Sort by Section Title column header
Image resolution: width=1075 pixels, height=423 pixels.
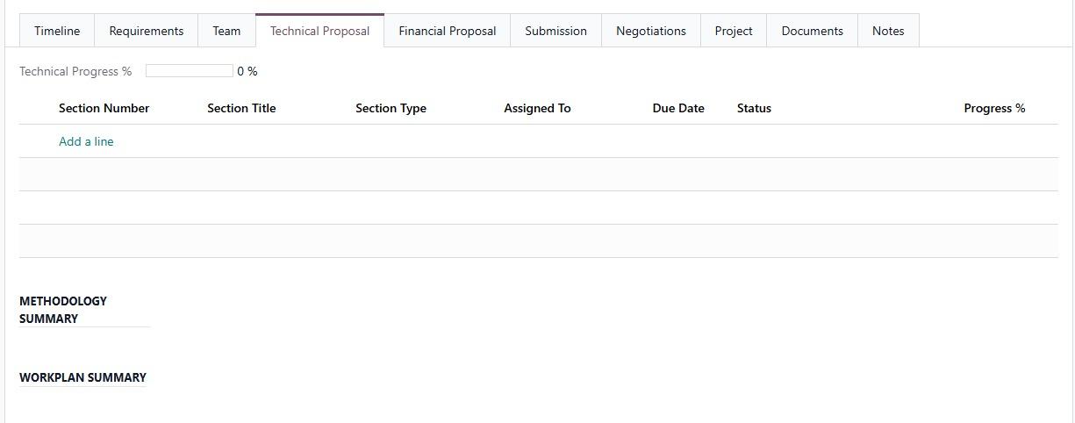coord(241,109)
